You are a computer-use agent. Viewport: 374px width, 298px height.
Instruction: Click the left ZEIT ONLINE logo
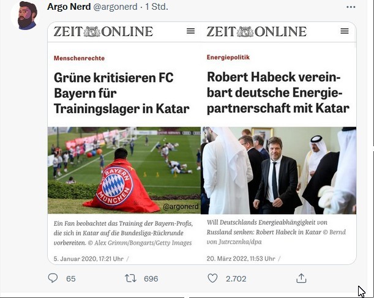tap(103, 31)
